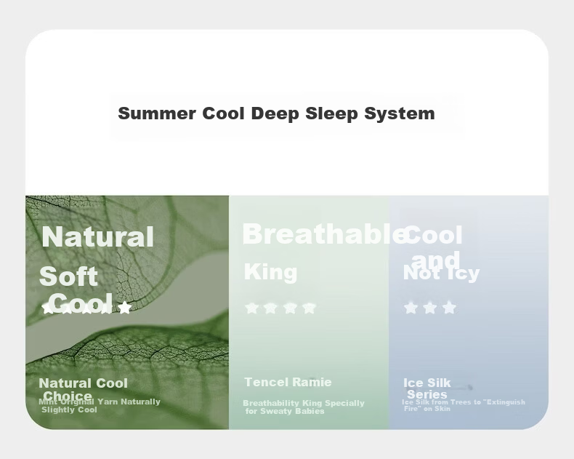
Task: Select the 'Natural' headline text
Action: [98, 237]
